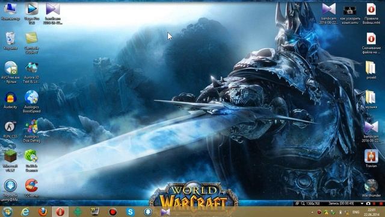Stop the recording with the red stop button

click(381, 204)
